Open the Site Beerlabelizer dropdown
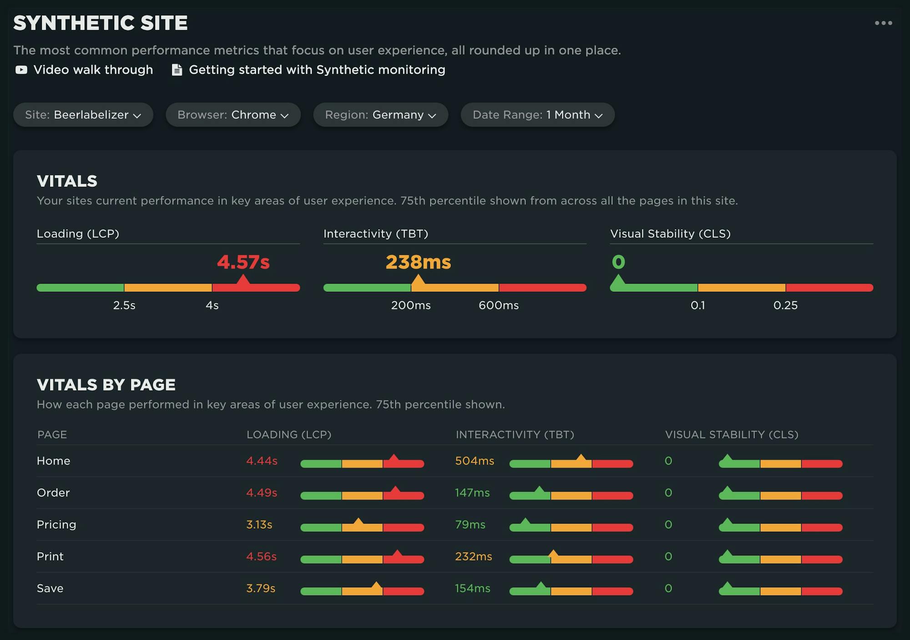This screenshot has width=910, height=640. 83,115
